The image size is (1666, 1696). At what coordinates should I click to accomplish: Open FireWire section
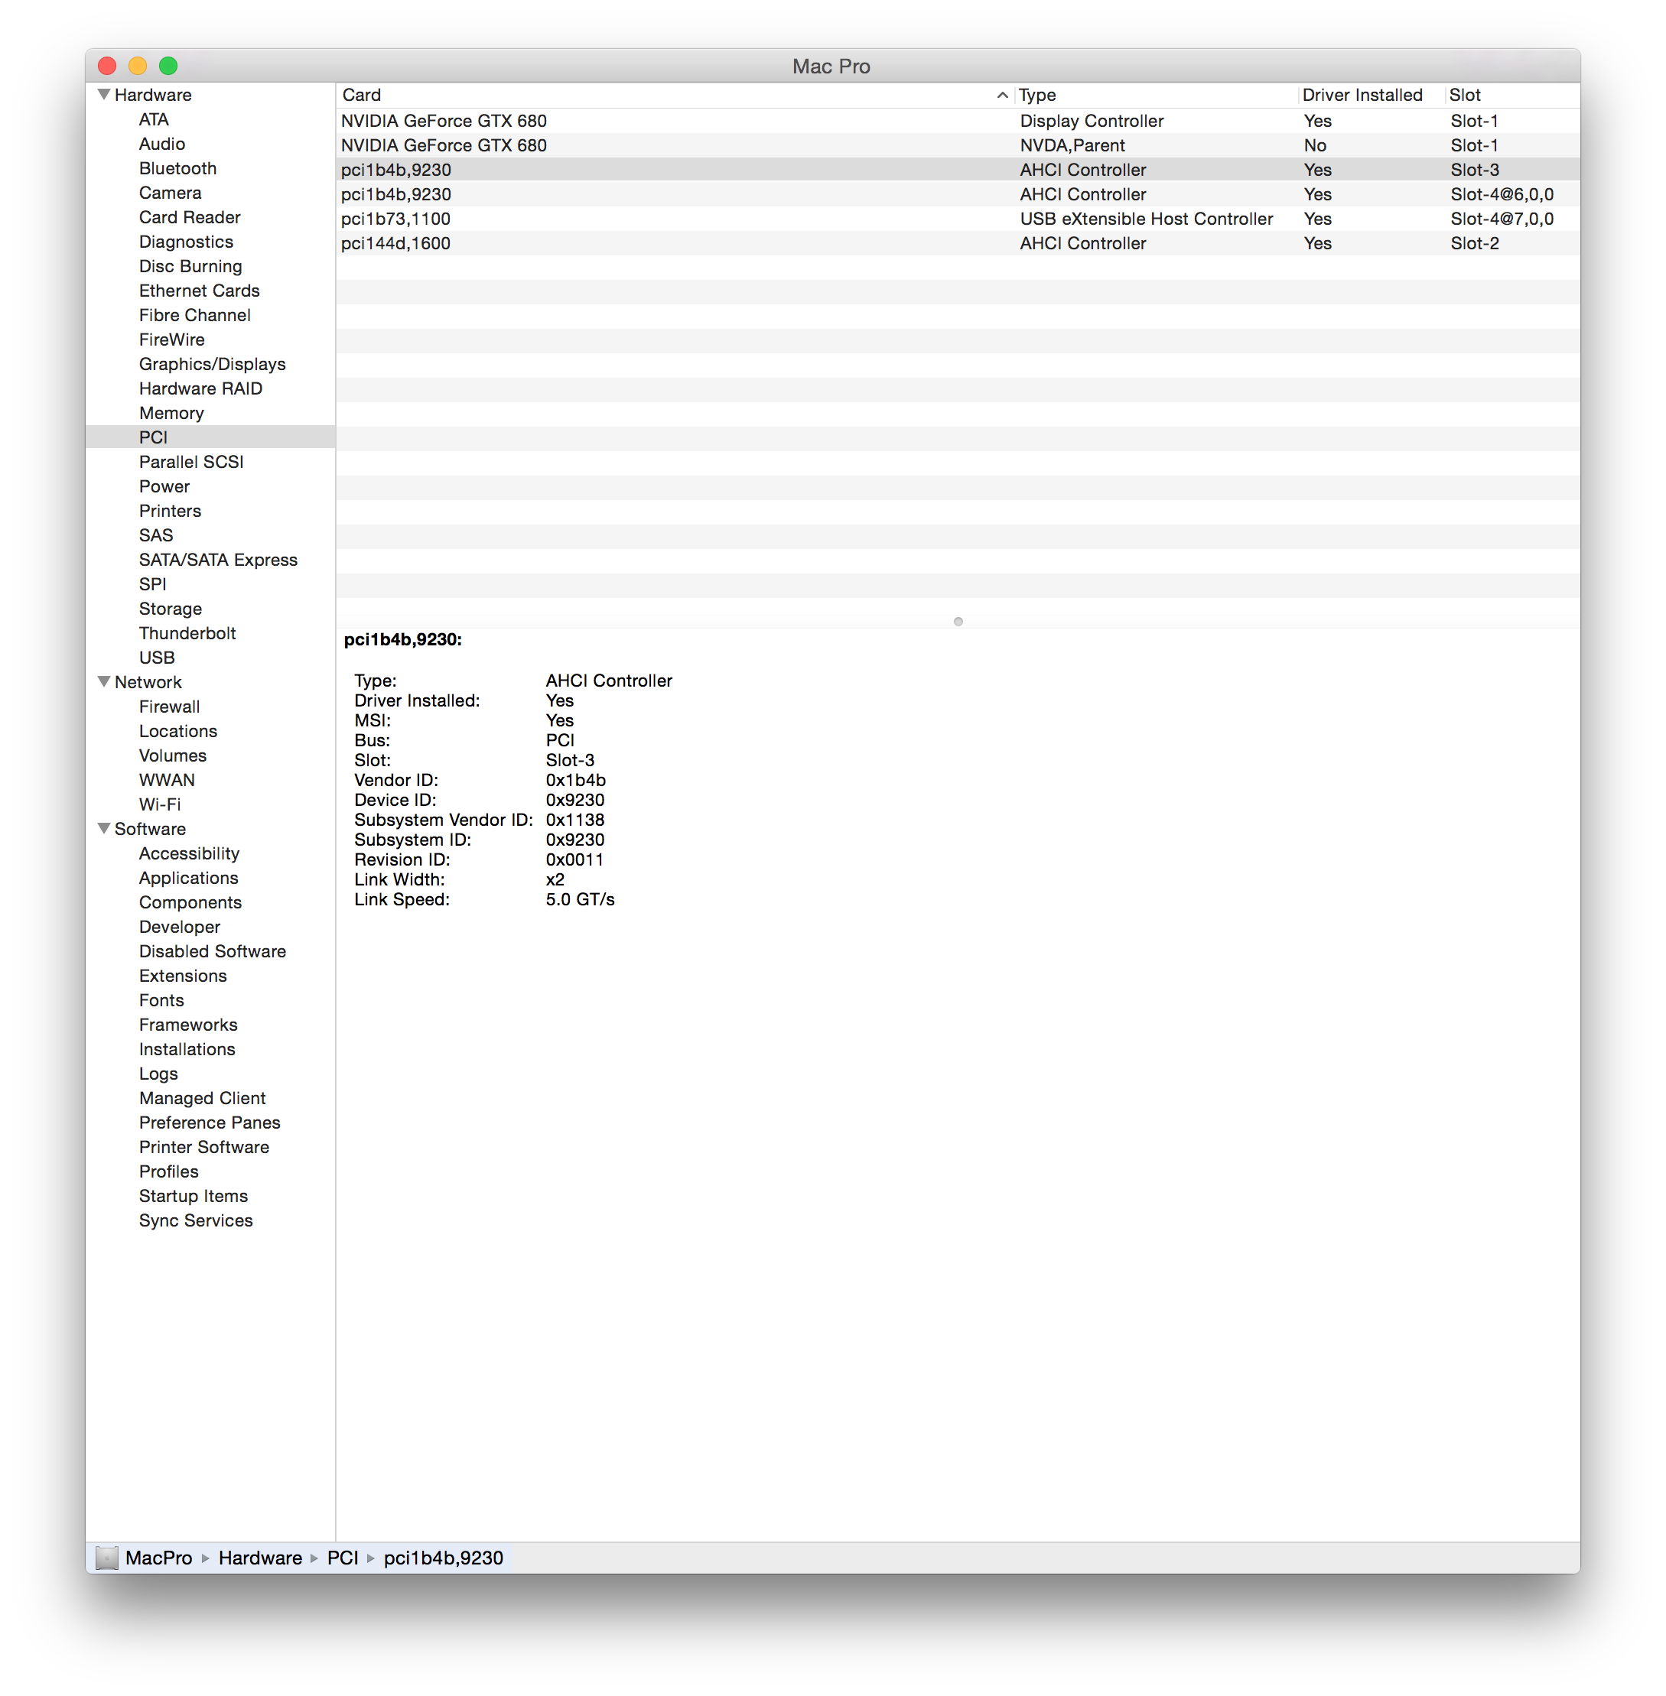click(171, 340)
